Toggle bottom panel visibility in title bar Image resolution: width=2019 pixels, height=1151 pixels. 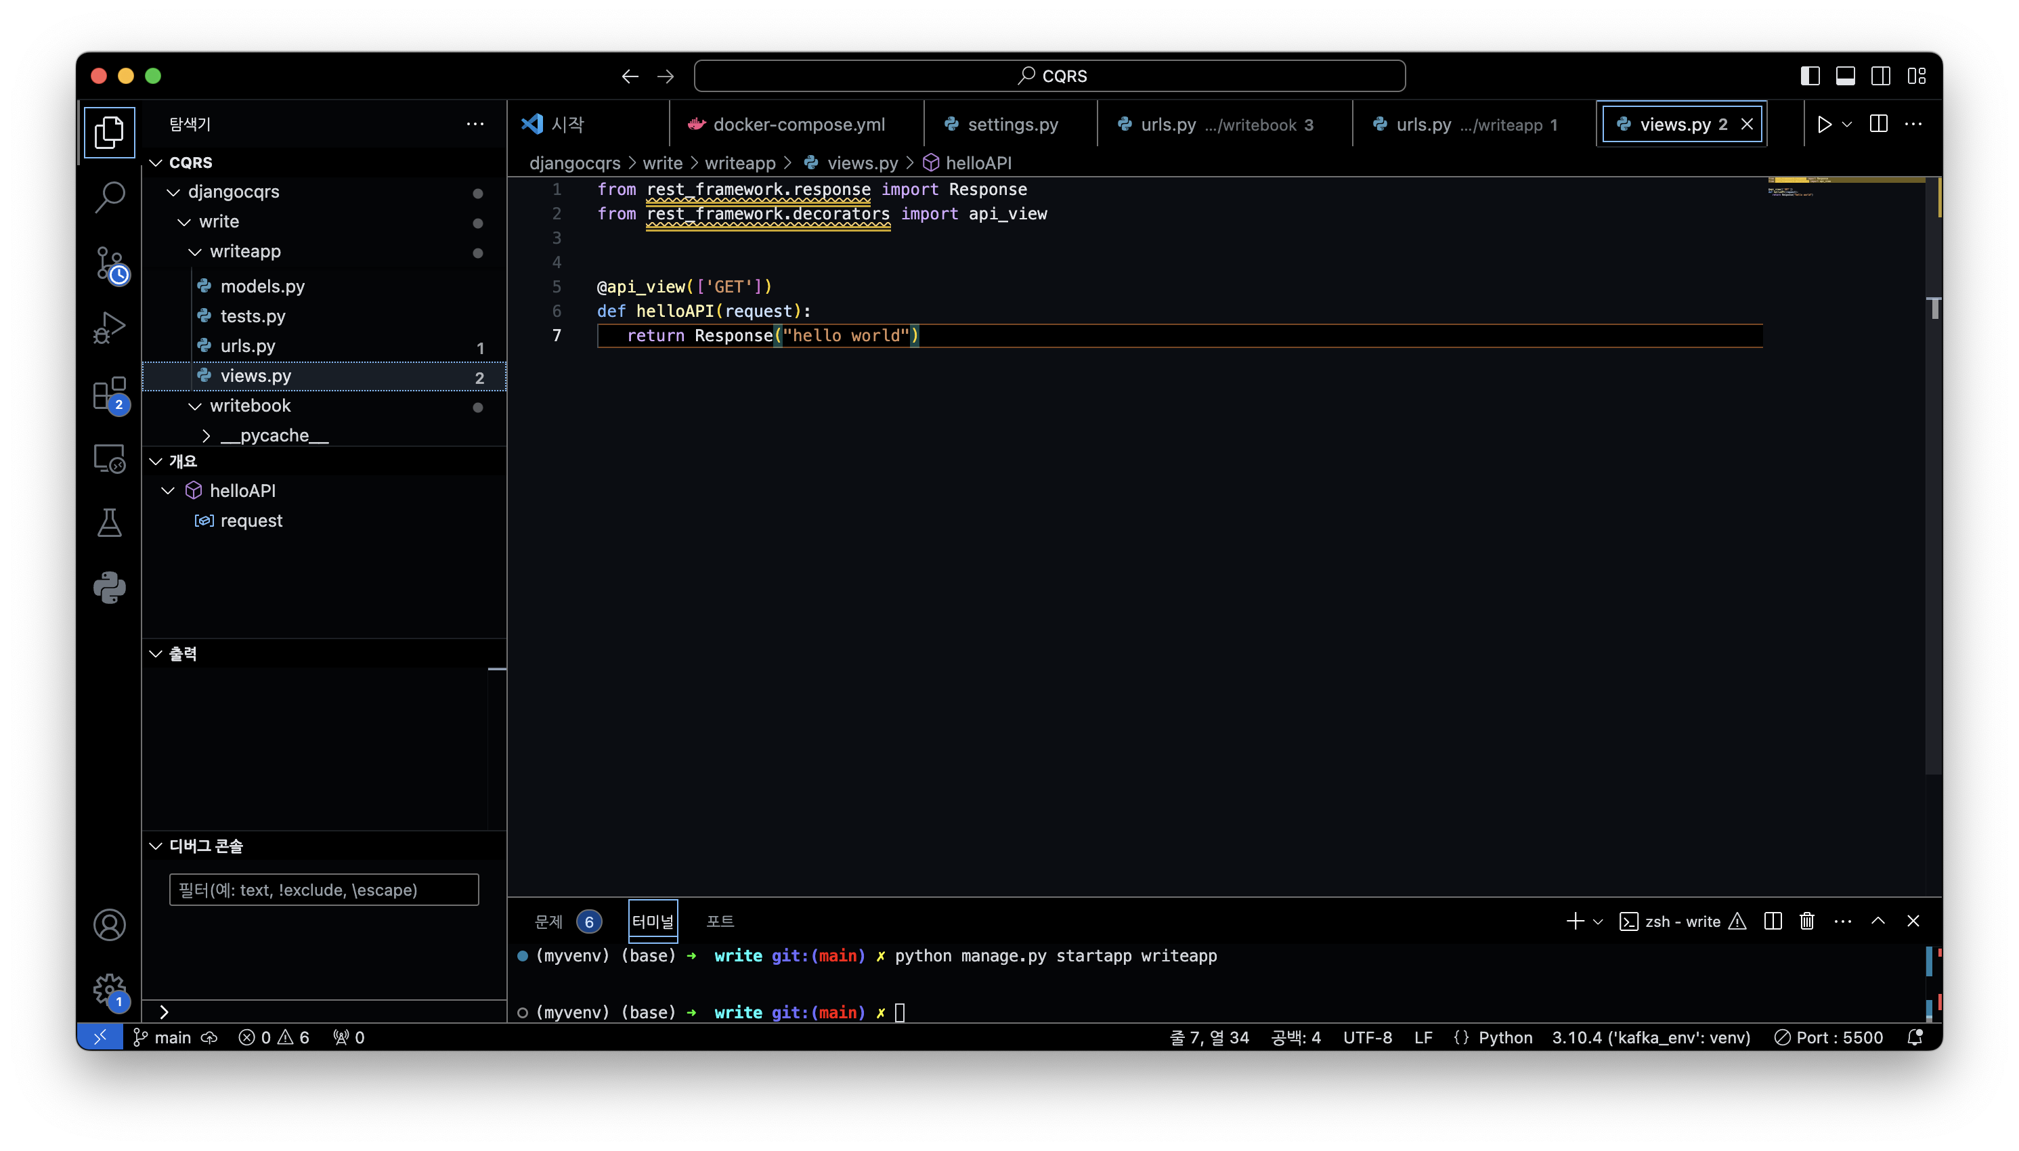[1845, 76]
